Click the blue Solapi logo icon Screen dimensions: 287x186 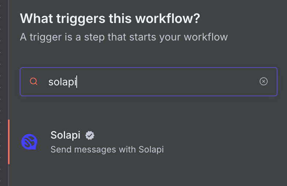tap(30, 142)
